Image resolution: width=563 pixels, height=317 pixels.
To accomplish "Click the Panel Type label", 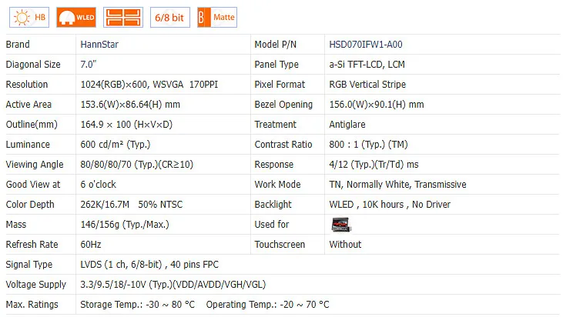I will (276, 65).
